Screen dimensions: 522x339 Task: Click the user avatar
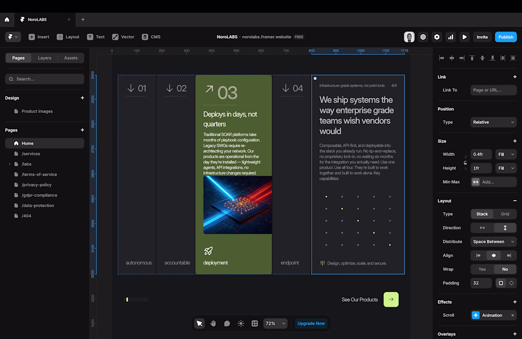[409, 37]
